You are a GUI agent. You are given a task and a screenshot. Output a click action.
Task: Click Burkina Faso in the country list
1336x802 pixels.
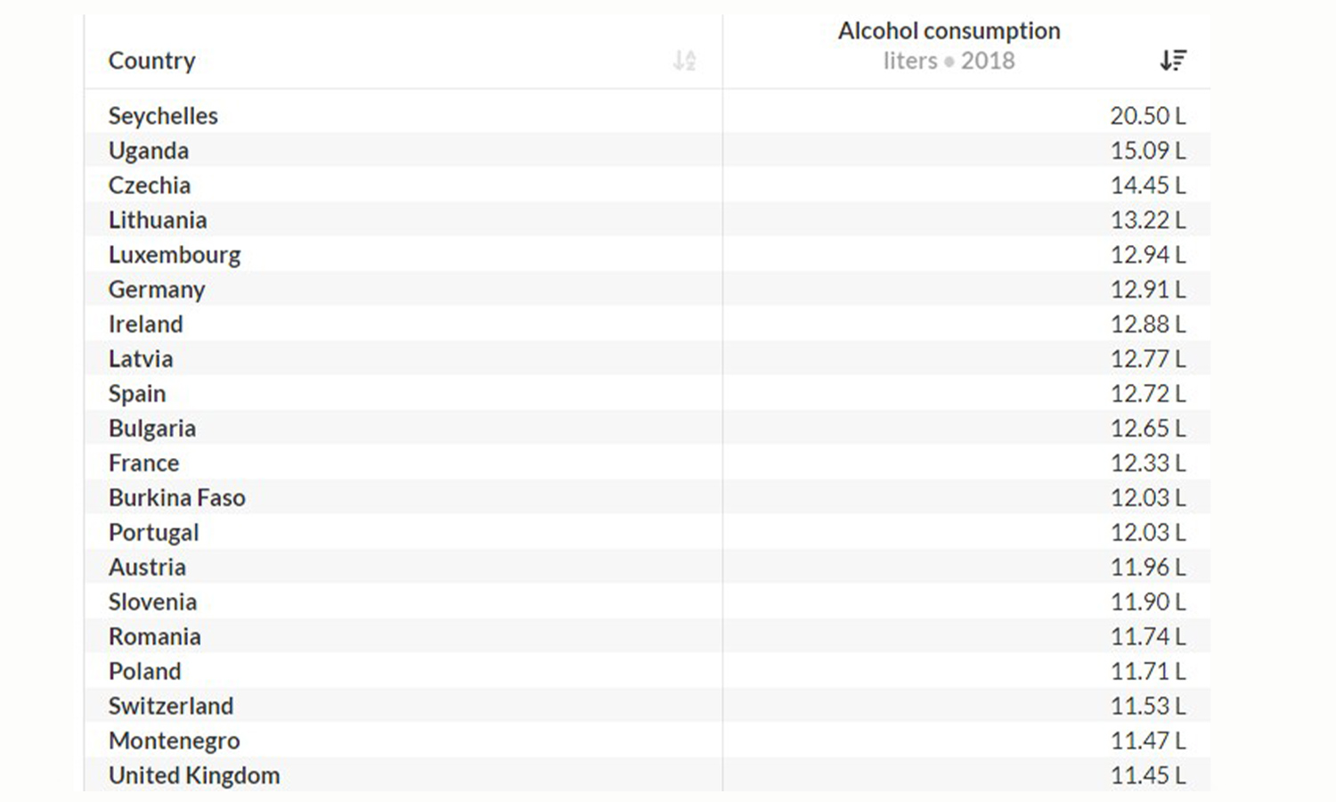click(x=177, y=497)
